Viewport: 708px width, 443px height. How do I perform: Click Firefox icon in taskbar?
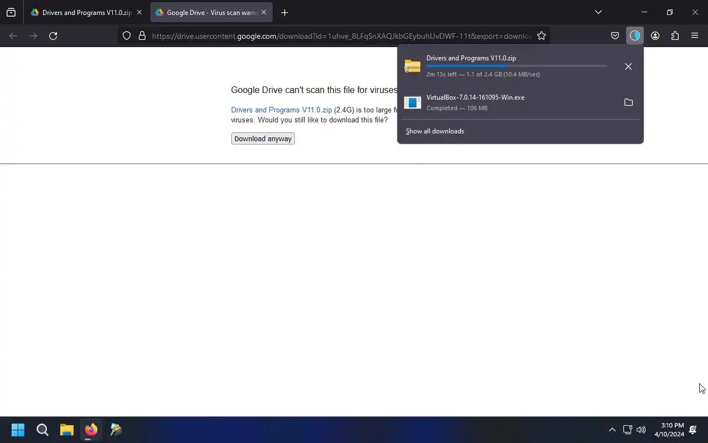click(91, 430)
